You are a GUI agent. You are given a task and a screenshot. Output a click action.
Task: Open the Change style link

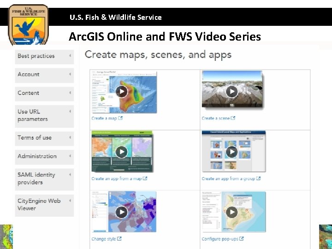104,239
